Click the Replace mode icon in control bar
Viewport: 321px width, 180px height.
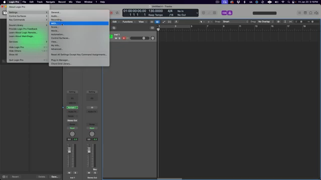click(204, 13)
